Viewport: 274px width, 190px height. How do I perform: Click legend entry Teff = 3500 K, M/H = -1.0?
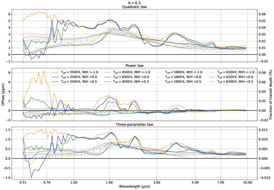76,72
